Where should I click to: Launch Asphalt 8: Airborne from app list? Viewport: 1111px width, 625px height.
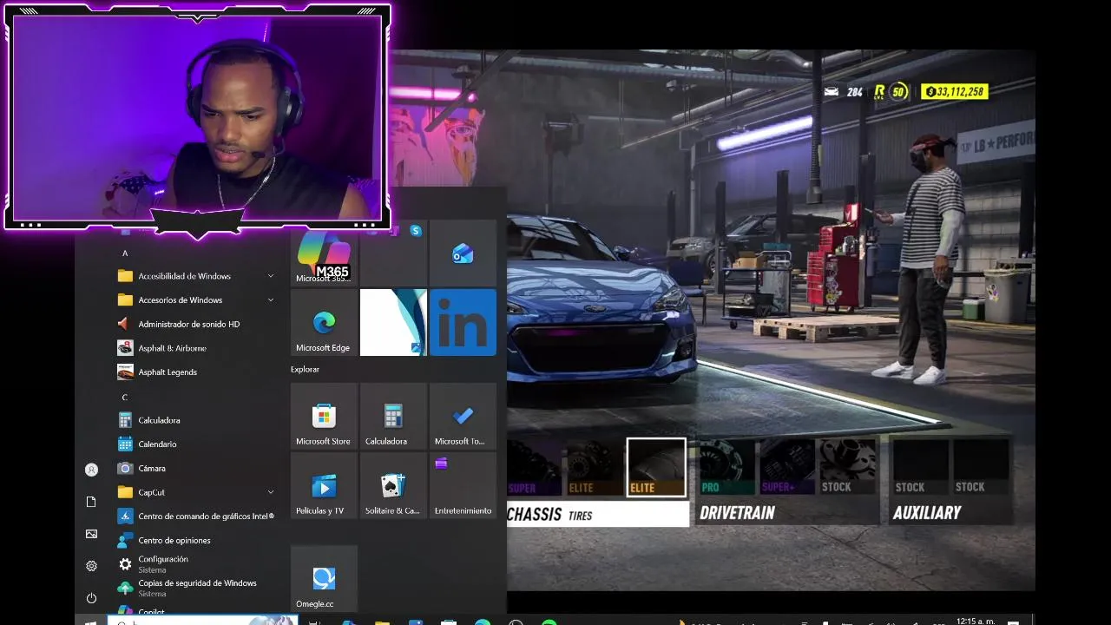[197, 348]
